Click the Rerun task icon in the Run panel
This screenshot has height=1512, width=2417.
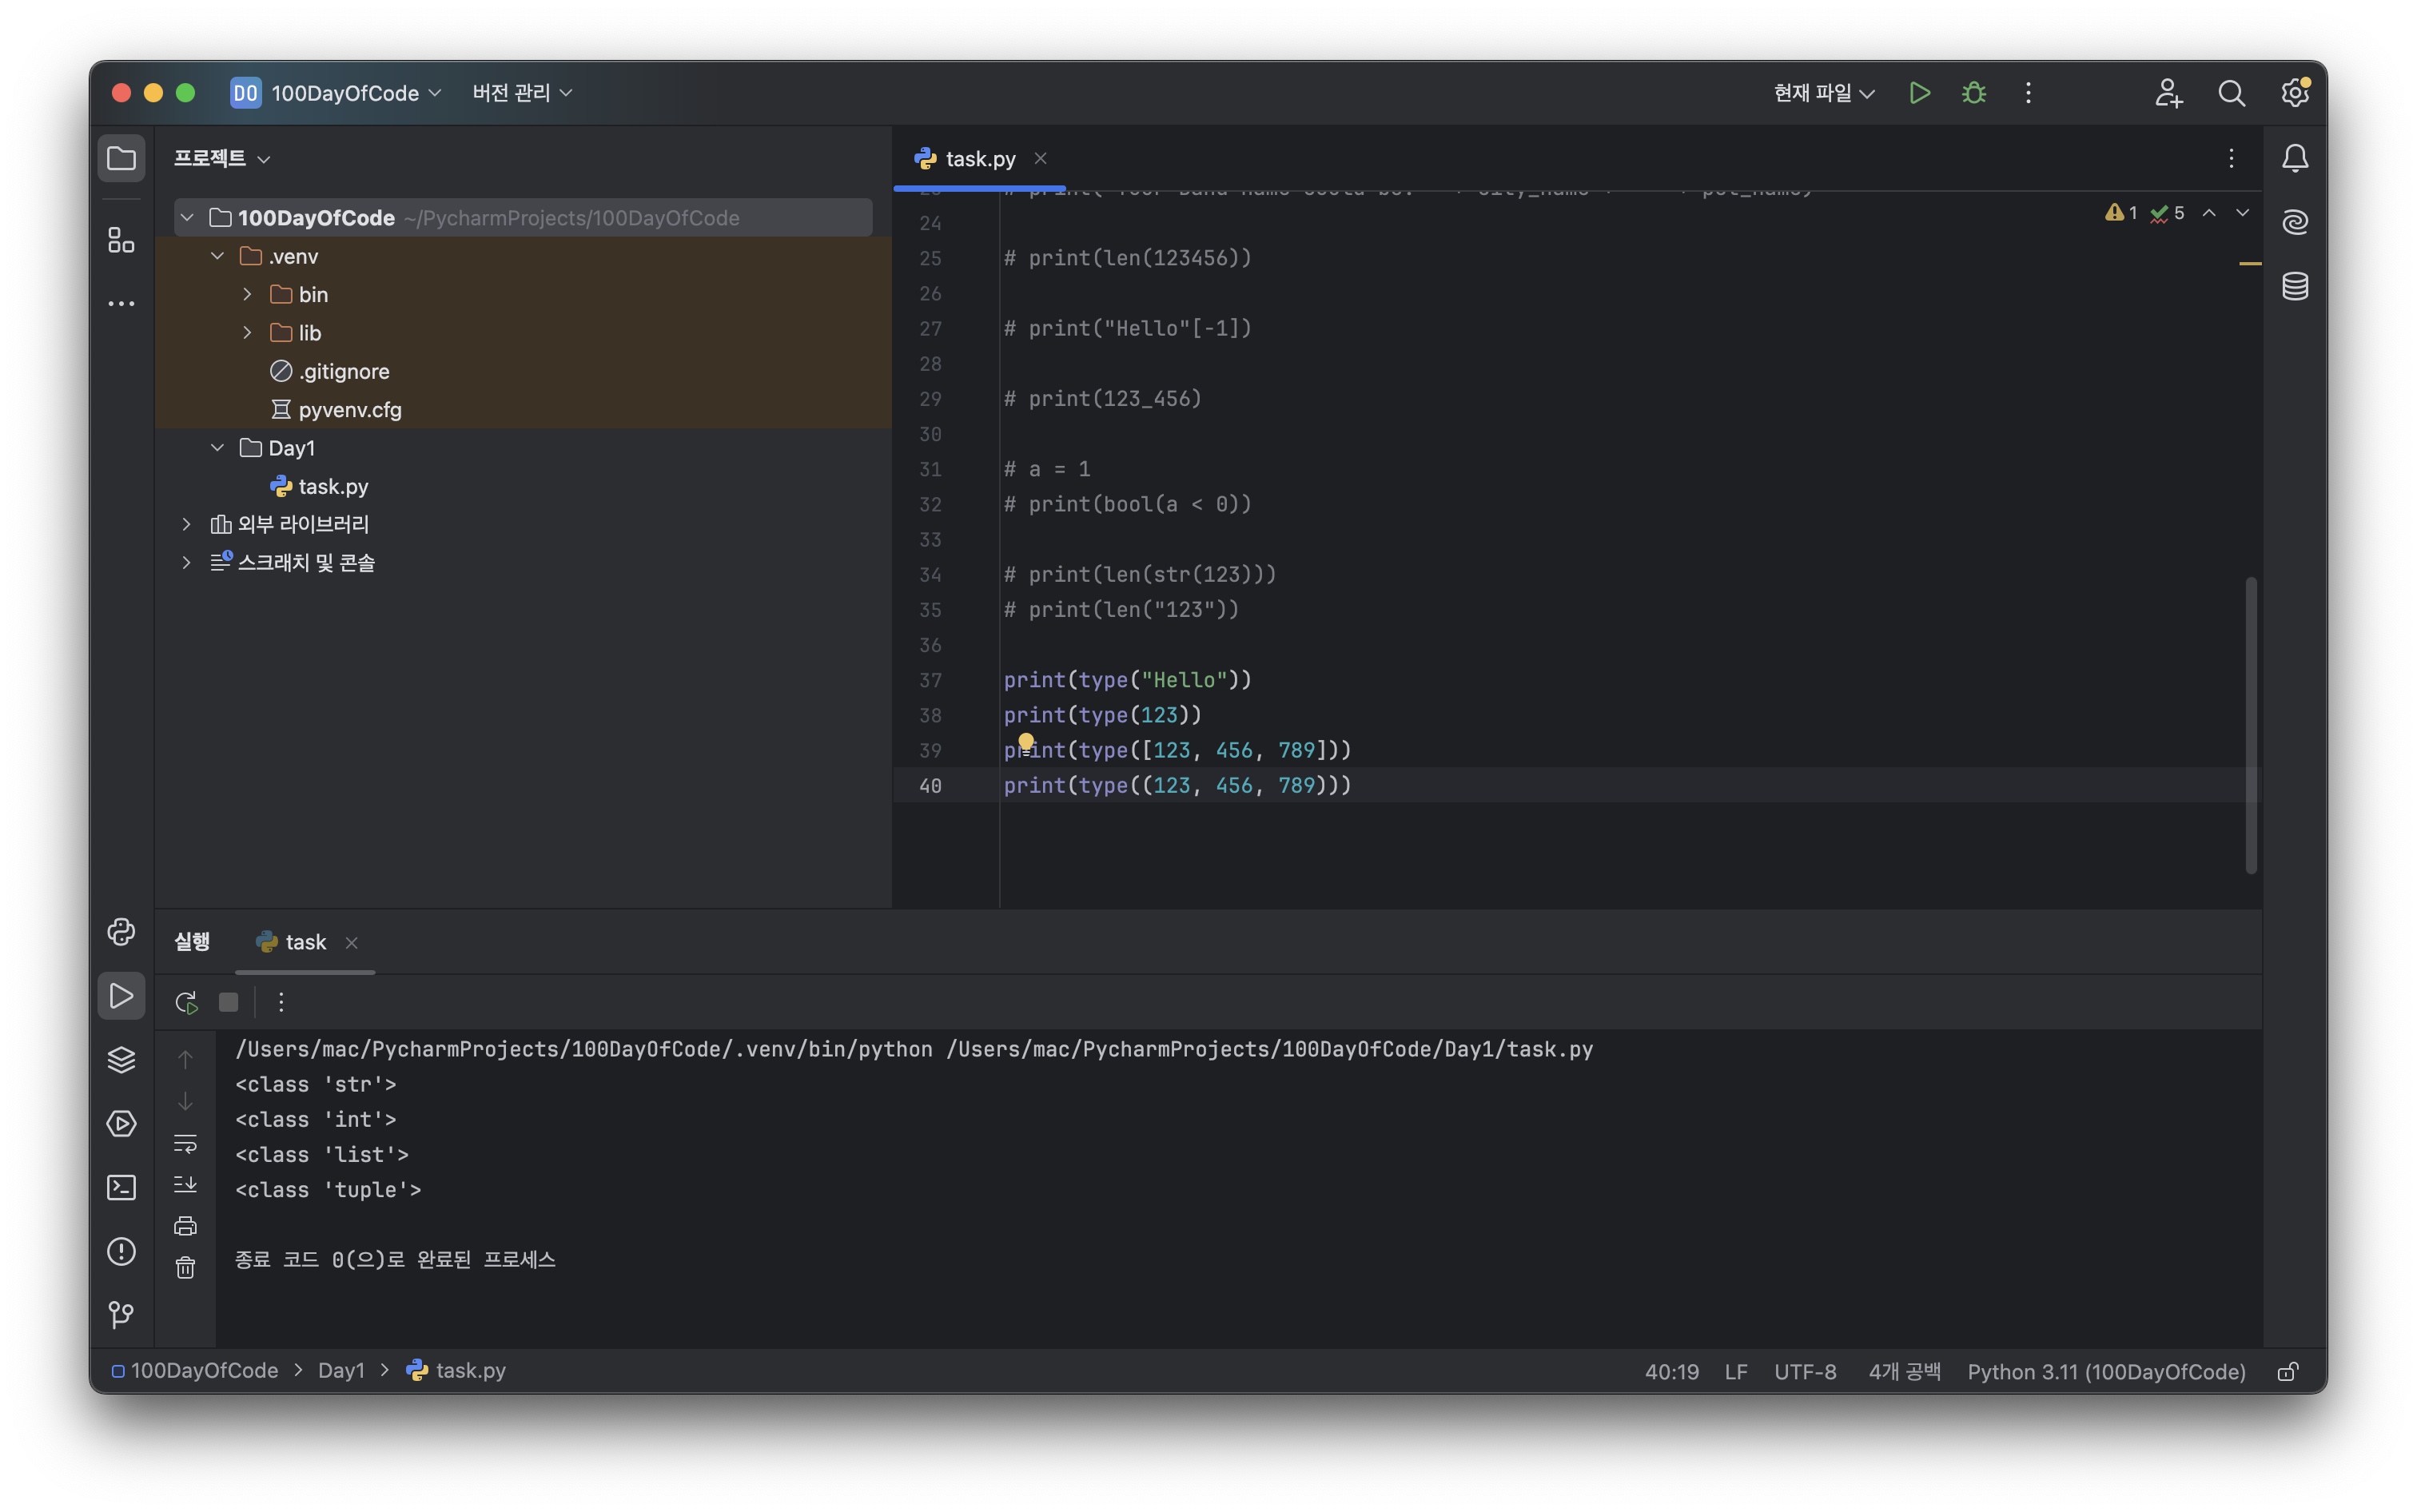tap(186, 1002)
